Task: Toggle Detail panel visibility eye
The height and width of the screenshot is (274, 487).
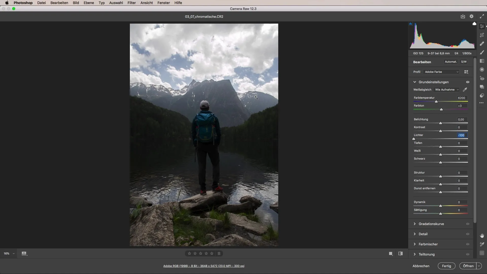Action: (x=468, y=234)
